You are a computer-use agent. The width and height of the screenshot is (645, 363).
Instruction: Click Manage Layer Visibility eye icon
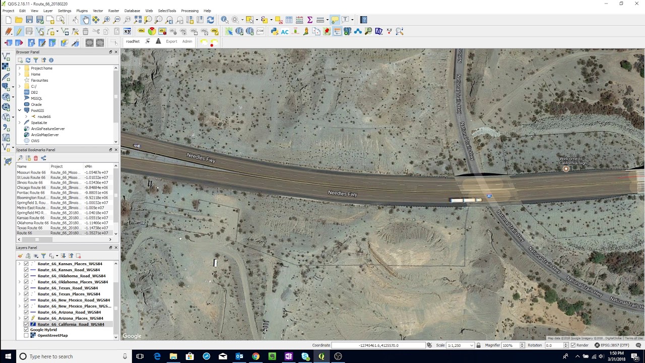tap(36, 256)
